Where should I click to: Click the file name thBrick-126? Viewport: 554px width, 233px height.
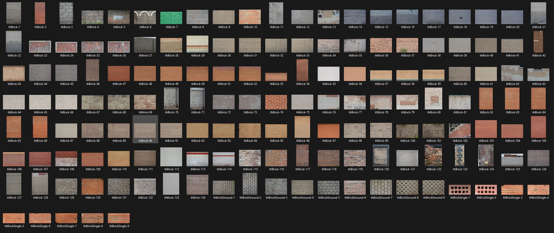pos(538,169)
